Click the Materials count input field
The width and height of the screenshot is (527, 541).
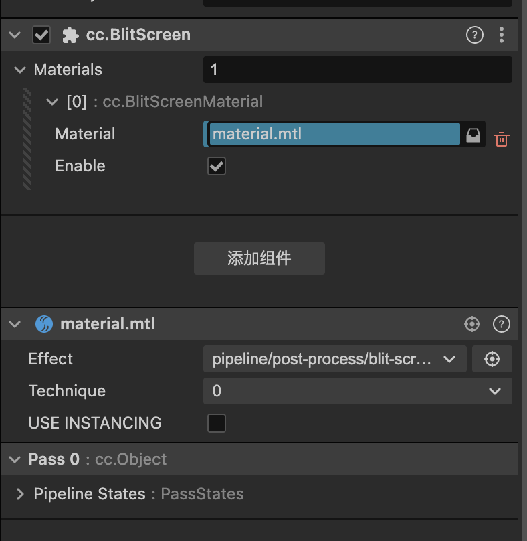pyautogui.click(x=357, y=70)
